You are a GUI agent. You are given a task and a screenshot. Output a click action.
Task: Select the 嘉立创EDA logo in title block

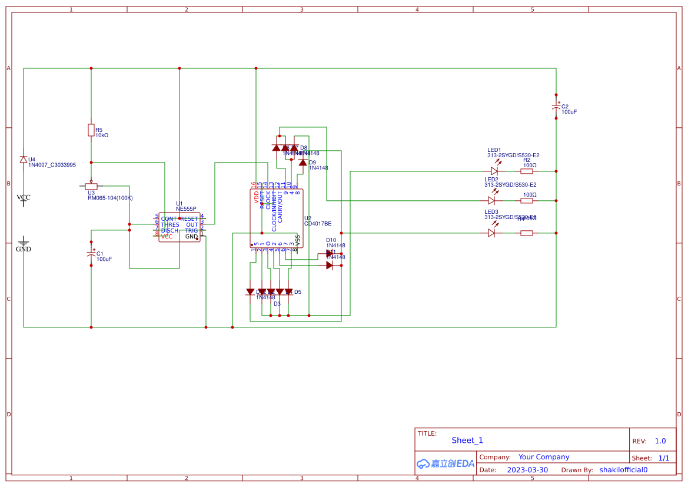point(444,463)
